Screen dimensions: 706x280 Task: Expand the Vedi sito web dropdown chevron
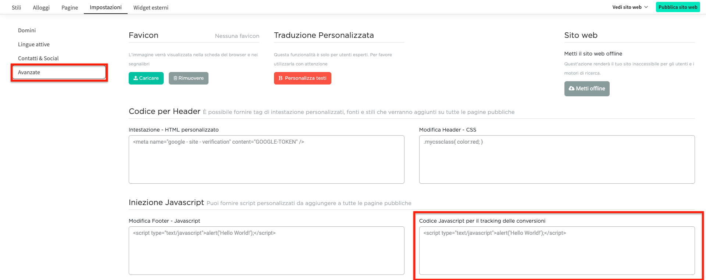tap(646, 7)
